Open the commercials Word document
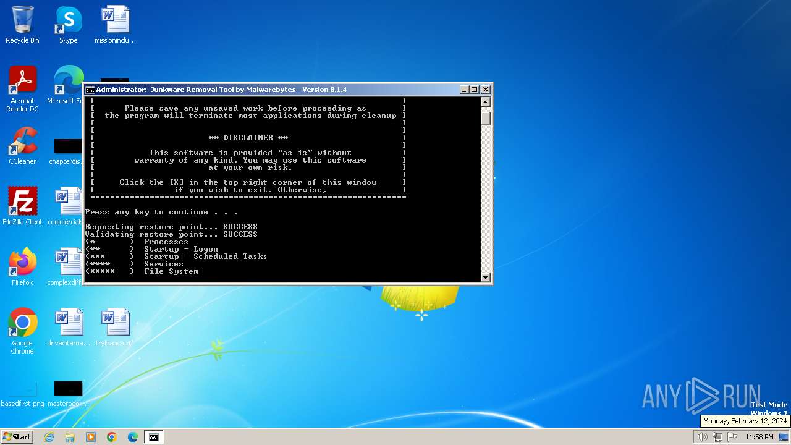This screenshot has width=791, height=445. click(66, 206)
